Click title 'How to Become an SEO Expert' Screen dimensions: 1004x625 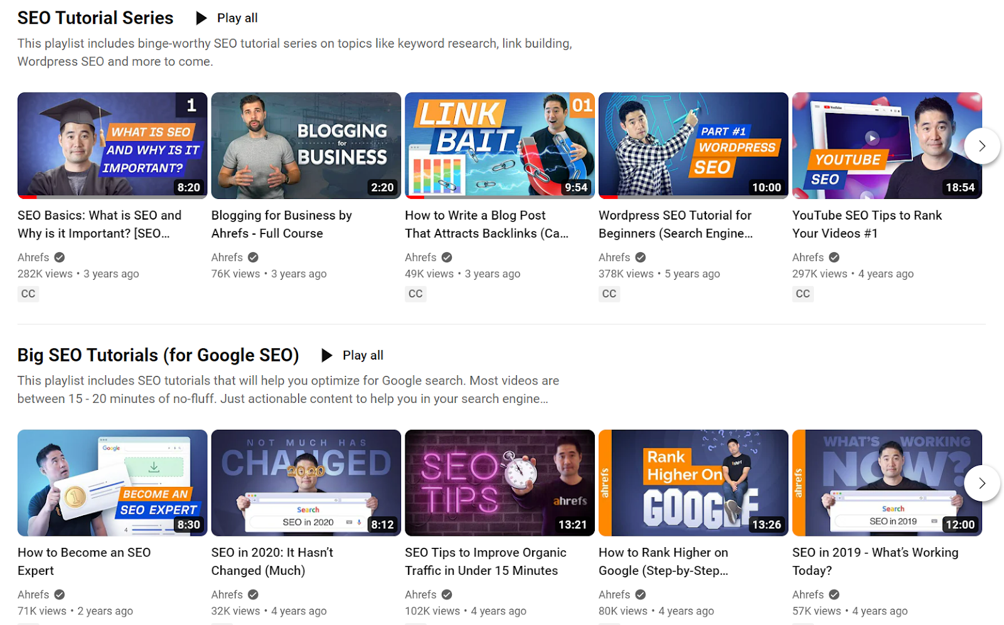(x=84, y=561)
